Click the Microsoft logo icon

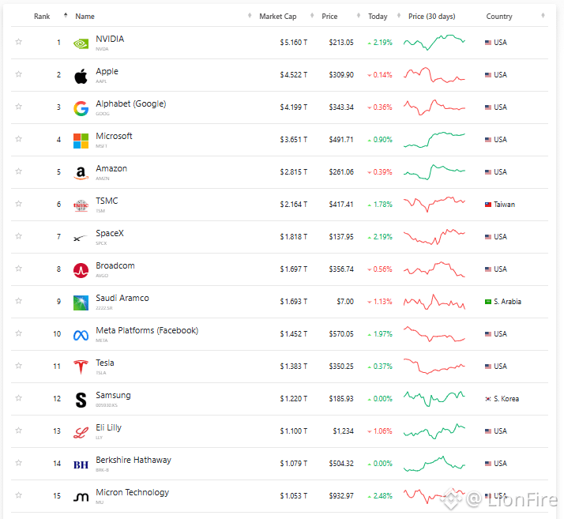[x=81, y=141]
